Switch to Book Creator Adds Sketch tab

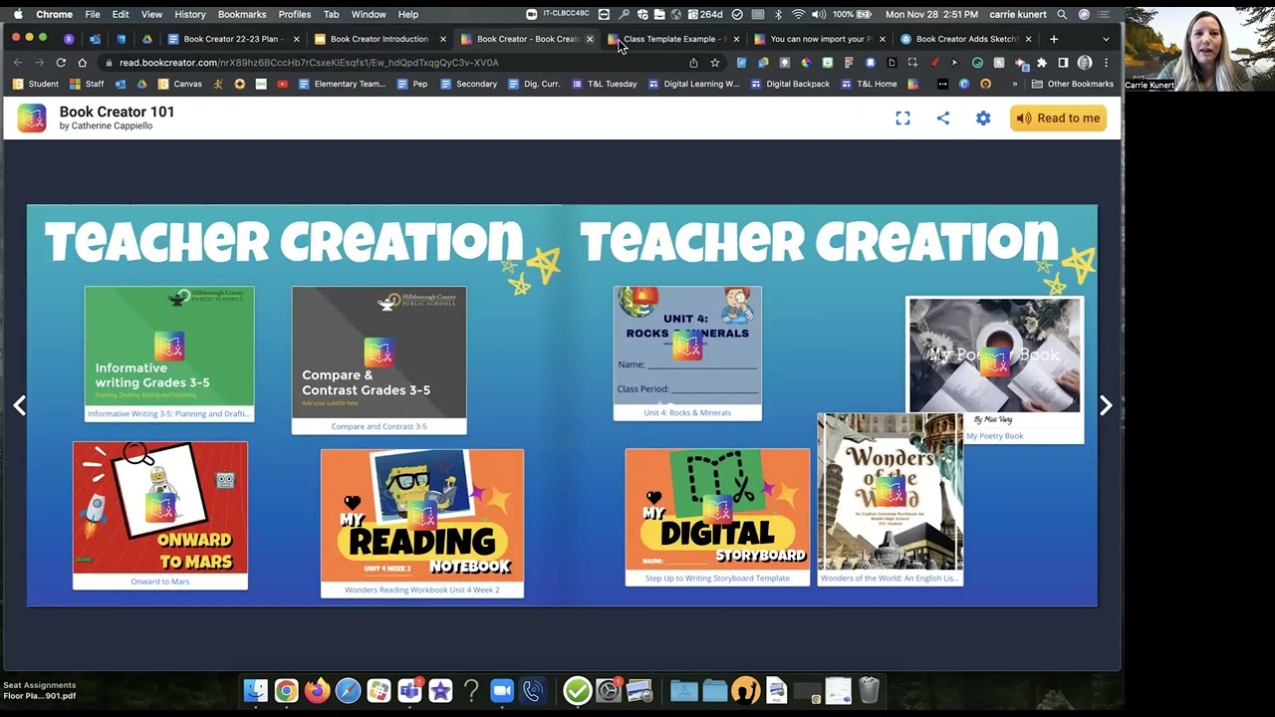[964, 39]
